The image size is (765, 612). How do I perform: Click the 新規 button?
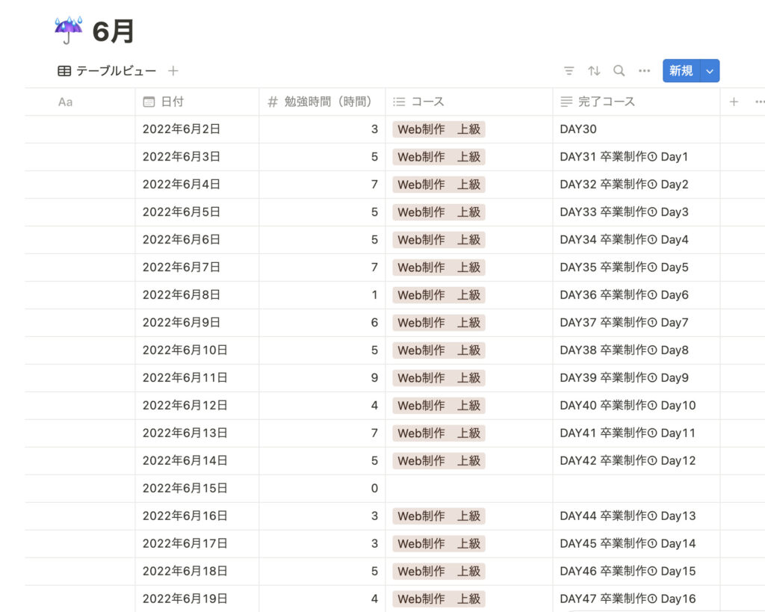(681, 71)
